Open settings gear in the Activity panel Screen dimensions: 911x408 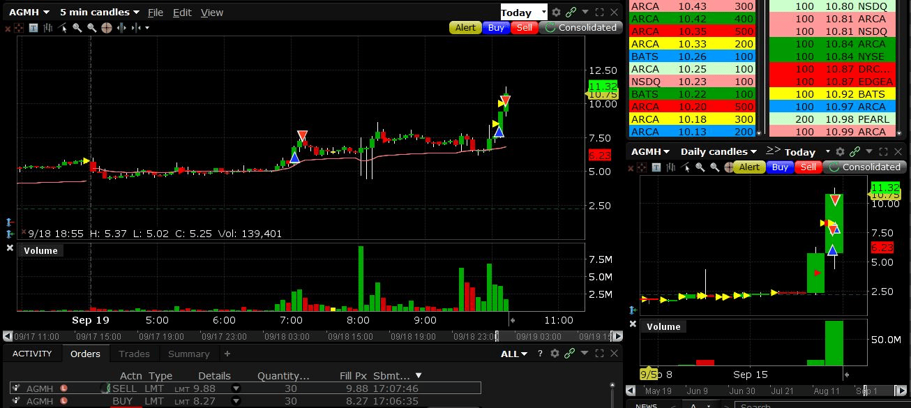555,354
